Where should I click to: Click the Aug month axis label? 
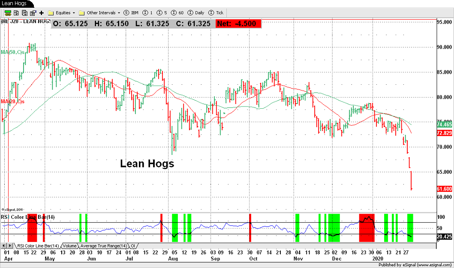coord(173,259)
